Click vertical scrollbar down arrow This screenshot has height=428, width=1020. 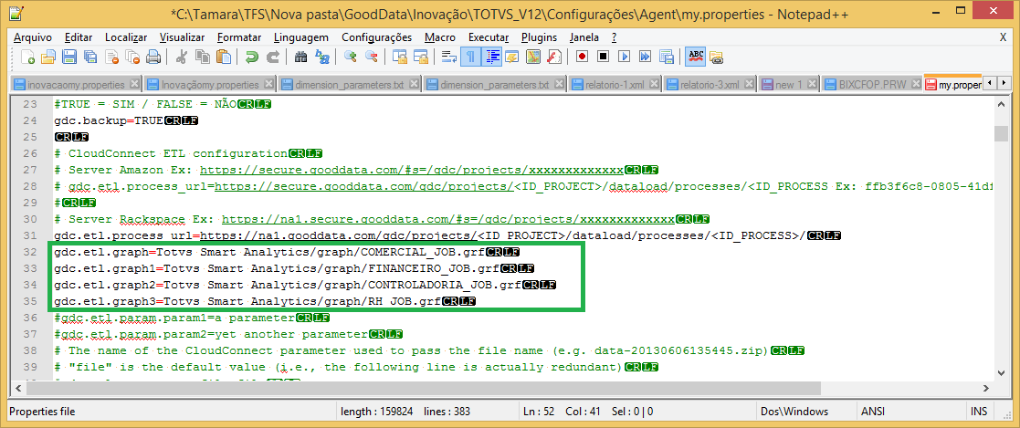tap(1002, 372)
